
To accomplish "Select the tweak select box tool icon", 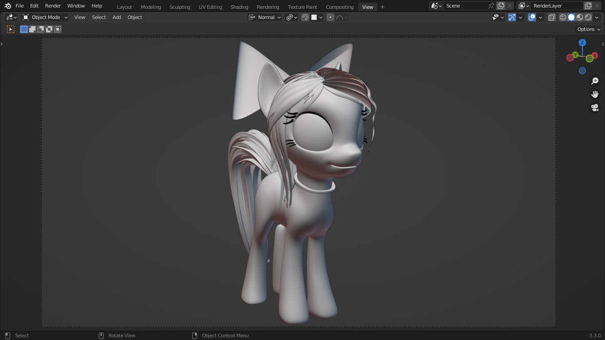I will click(11, 29).
